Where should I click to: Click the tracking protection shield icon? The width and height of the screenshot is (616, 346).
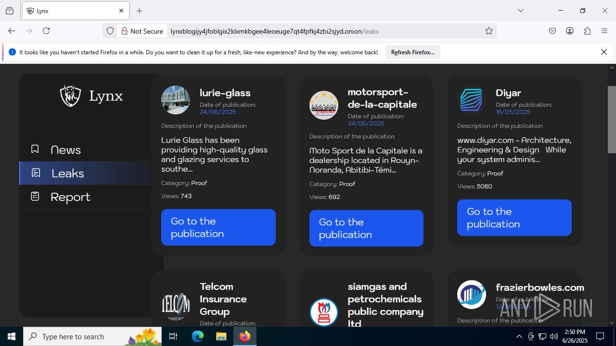pos(110,31)
